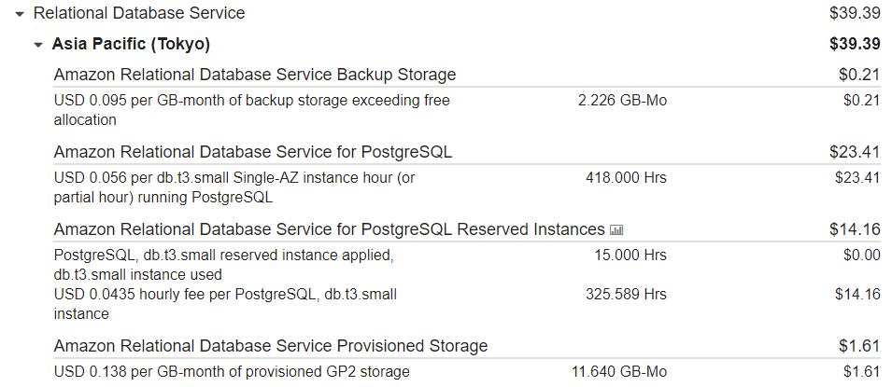Click the RDS for PostgreSQL heading
892x387 pixels.
[253, 152]
